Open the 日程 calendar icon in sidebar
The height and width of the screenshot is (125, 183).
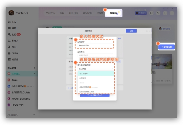[x=9, y=22]
